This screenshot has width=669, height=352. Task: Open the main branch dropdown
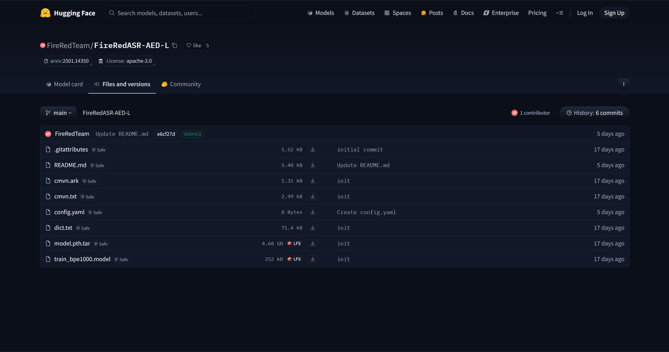tap(58, 113)
